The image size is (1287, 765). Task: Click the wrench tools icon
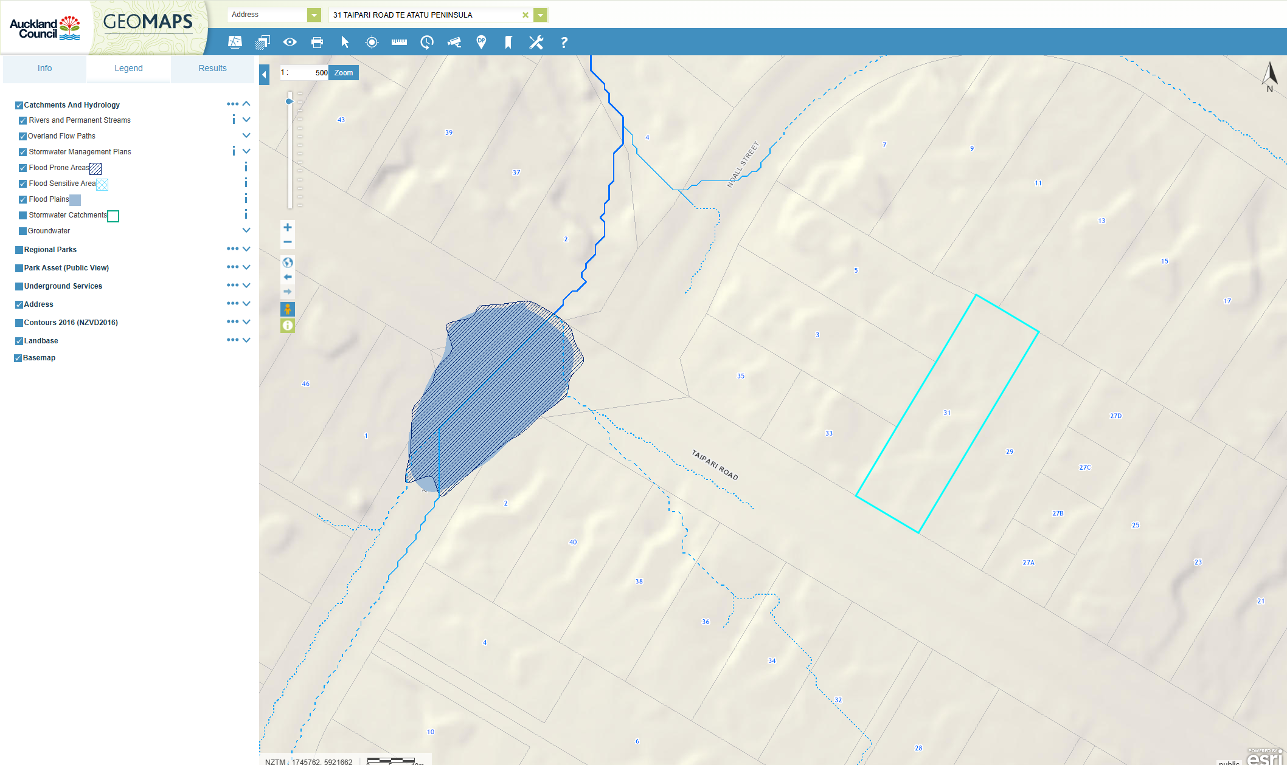click(536, 42)
